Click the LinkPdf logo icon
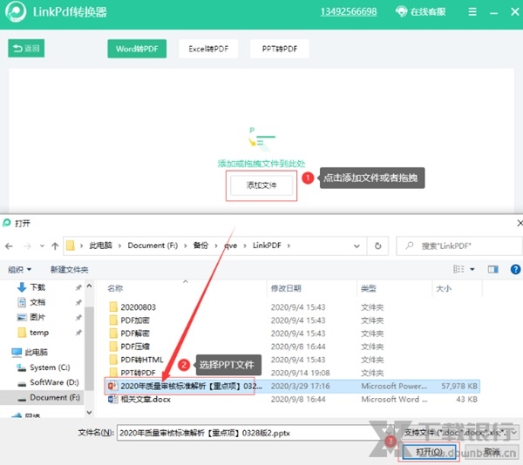Image resolution: width=523 pixels, height=465 pixels. (16, 12)
